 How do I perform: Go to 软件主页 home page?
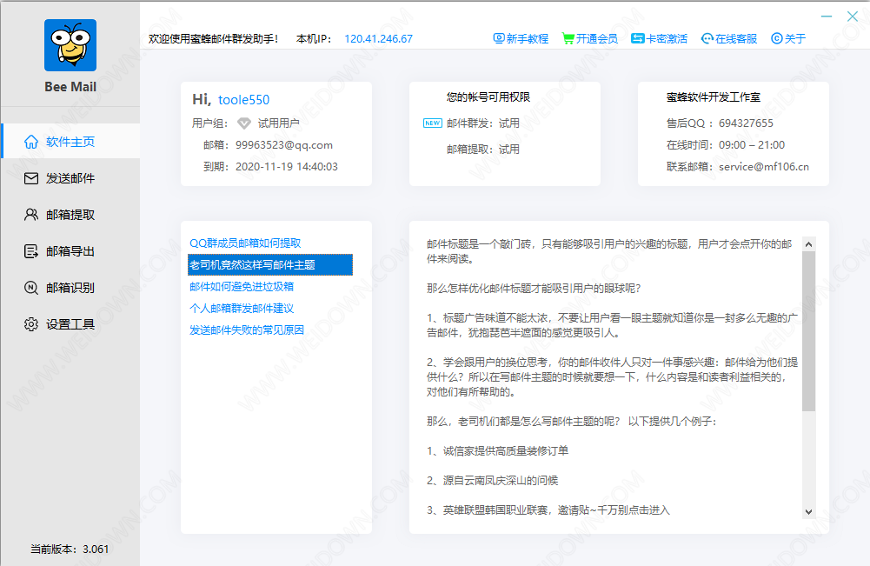70,142
